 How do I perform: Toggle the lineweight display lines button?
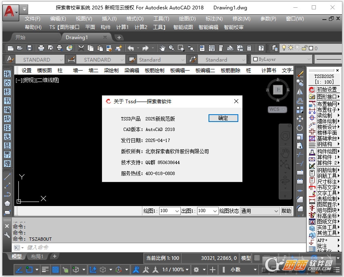45,270
